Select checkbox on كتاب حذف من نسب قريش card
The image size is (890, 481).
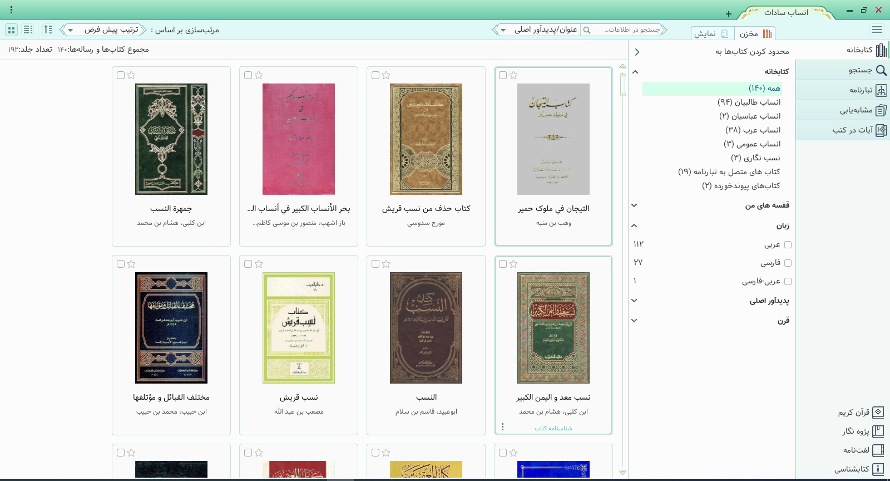(x=375, y=75)
